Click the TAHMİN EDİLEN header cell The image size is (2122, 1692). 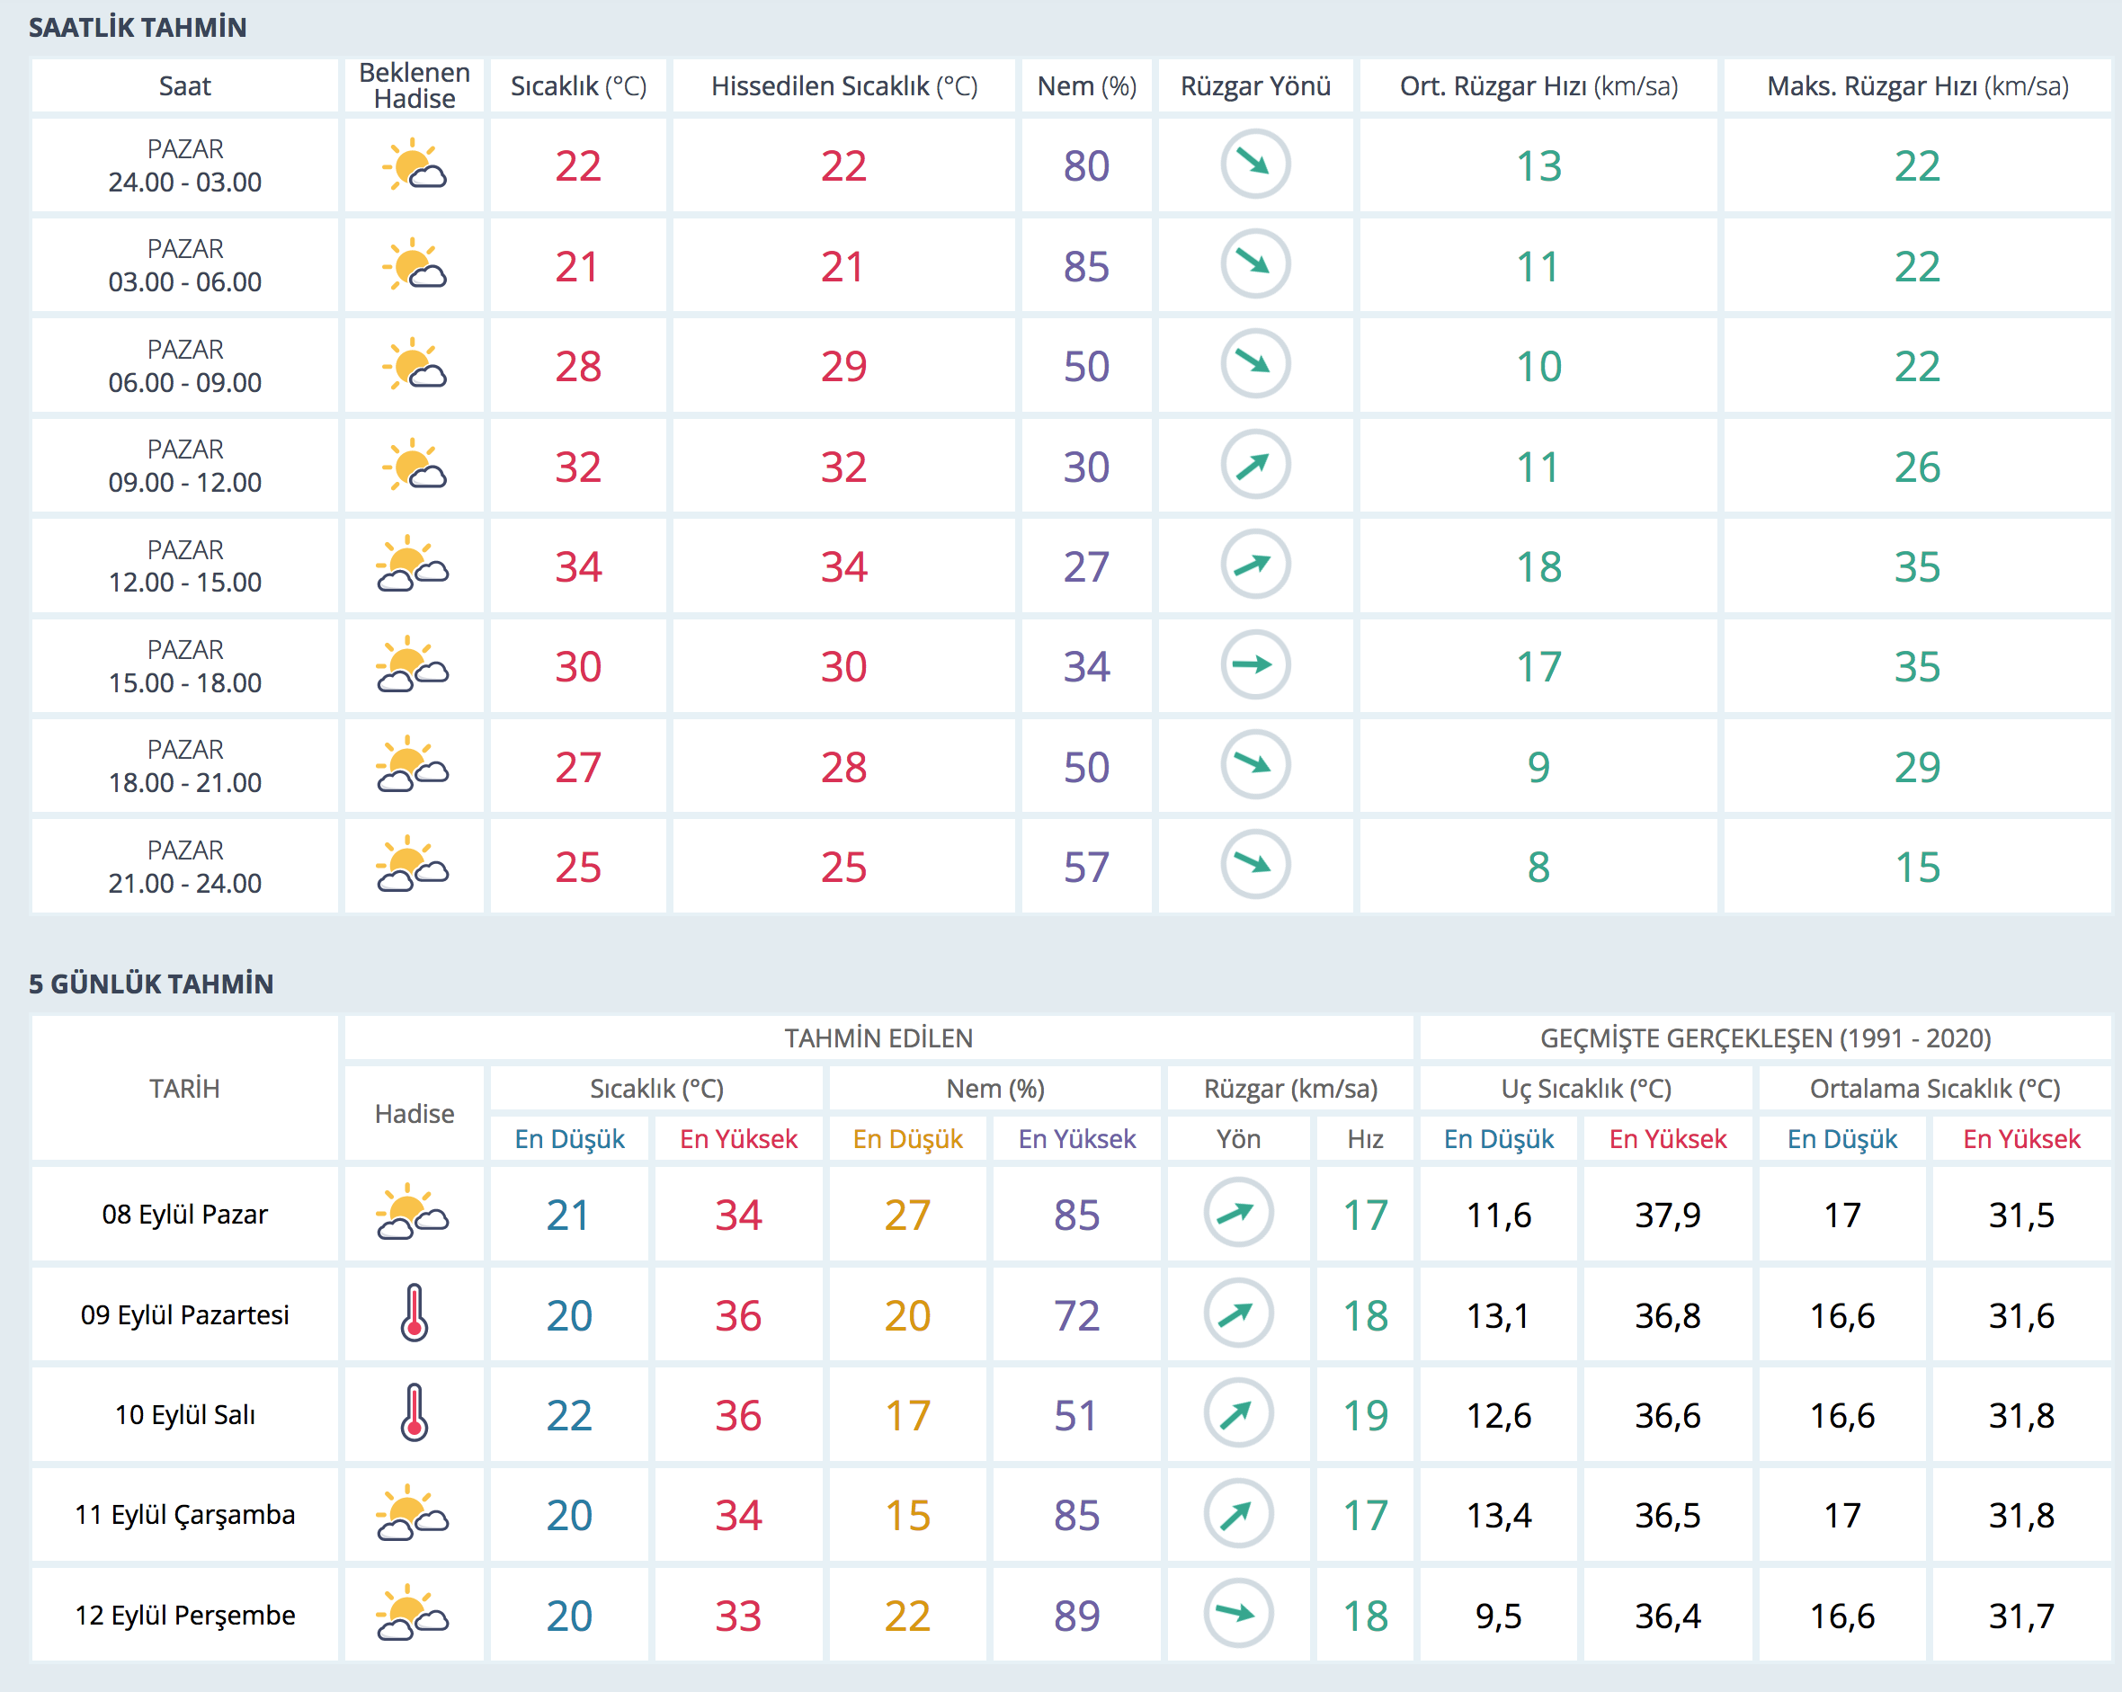click(x=878, y=1038)
